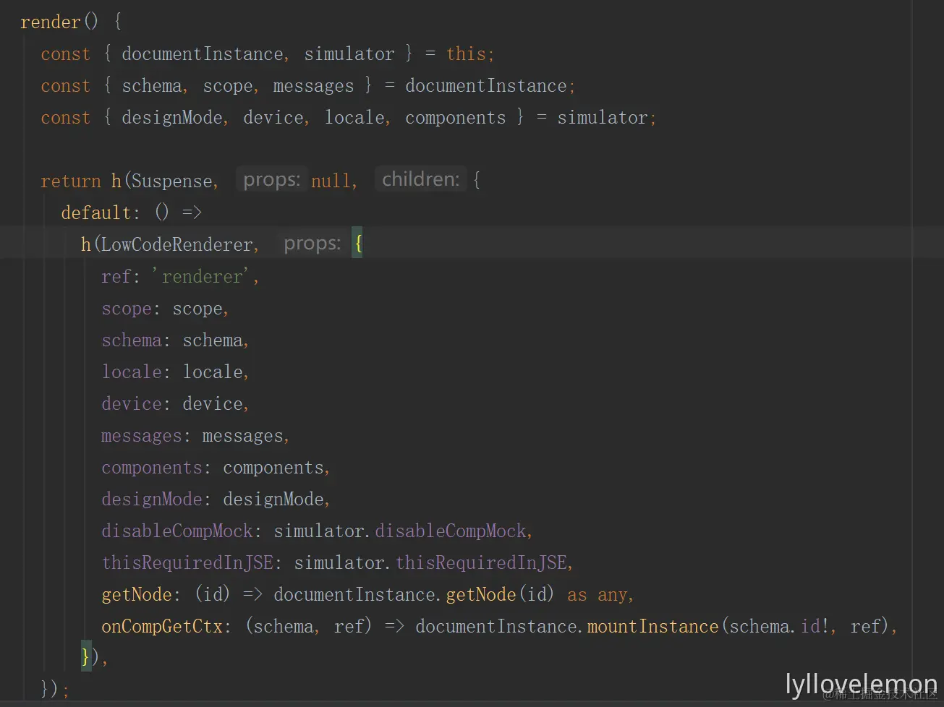Click the Suspense component name
The height and width of the screenshot is (707, 944).
coord(172,181)
